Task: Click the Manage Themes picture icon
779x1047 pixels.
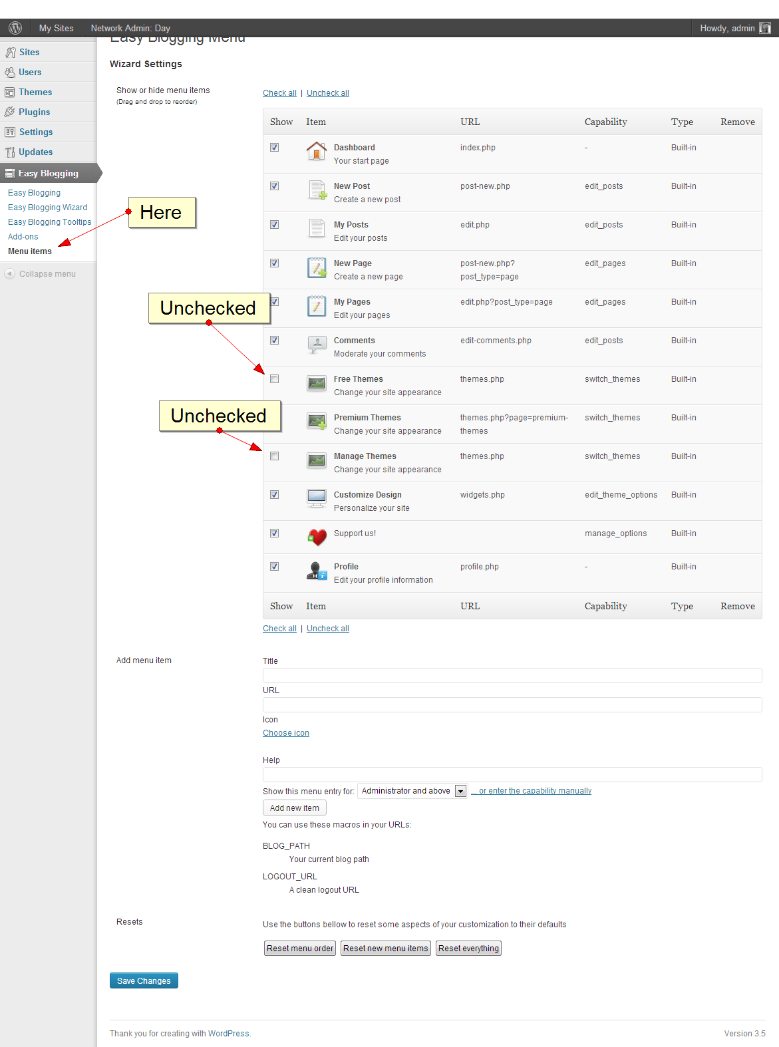Action: click(x=317, y=460)
